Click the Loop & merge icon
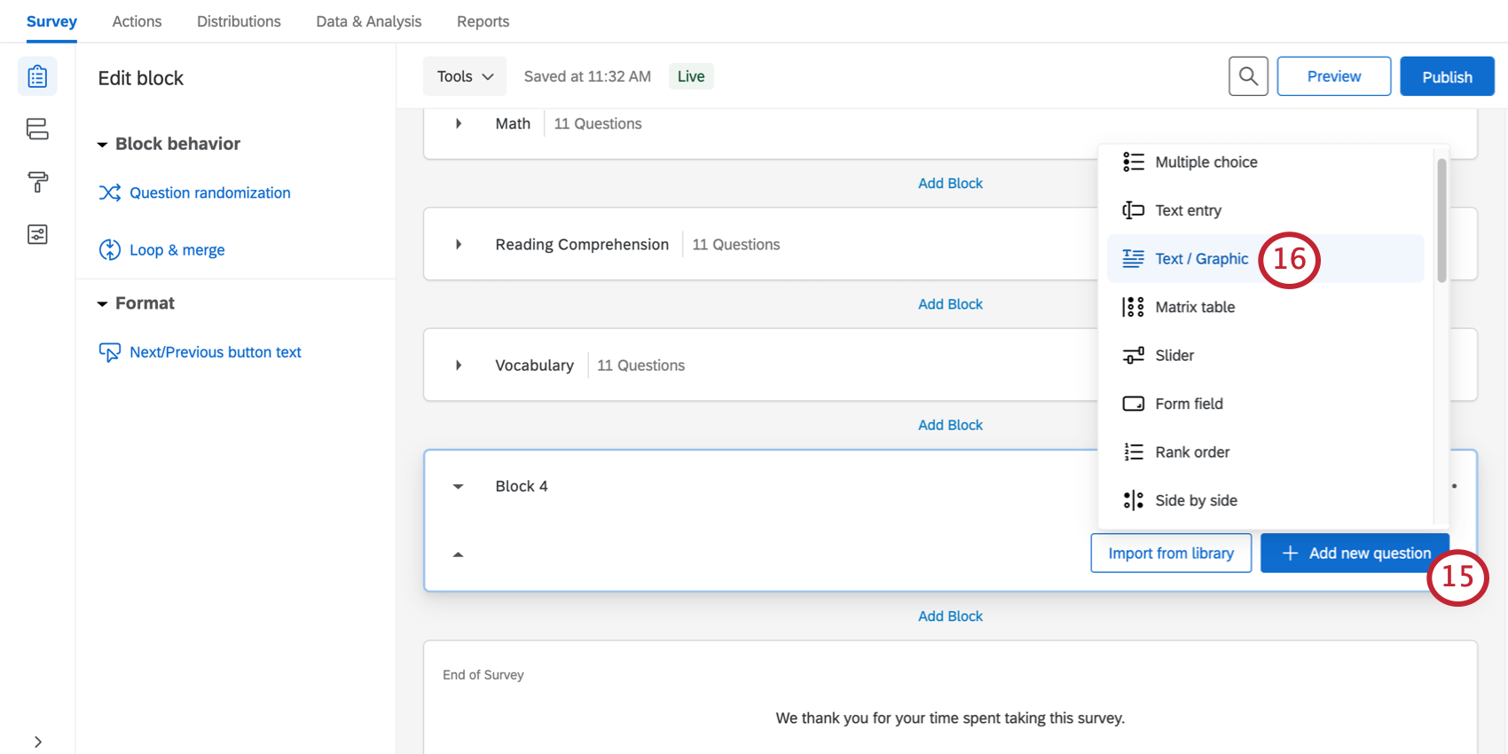1508x754 pixels. pos(110,250)
